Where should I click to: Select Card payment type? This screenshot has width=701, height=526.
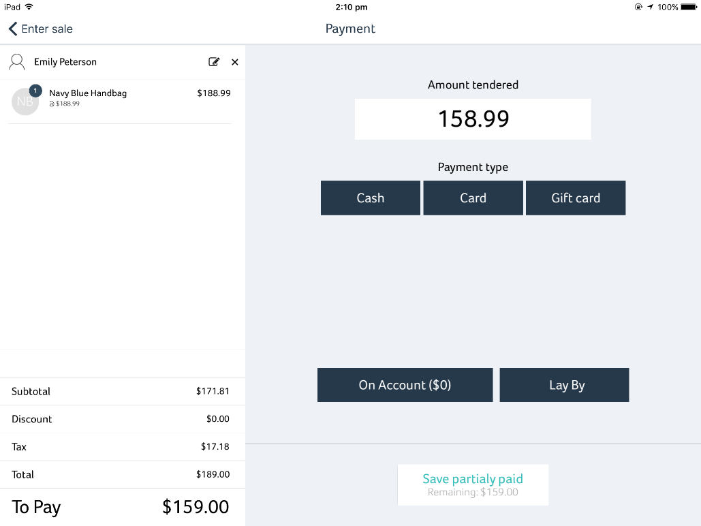[473, 198]
